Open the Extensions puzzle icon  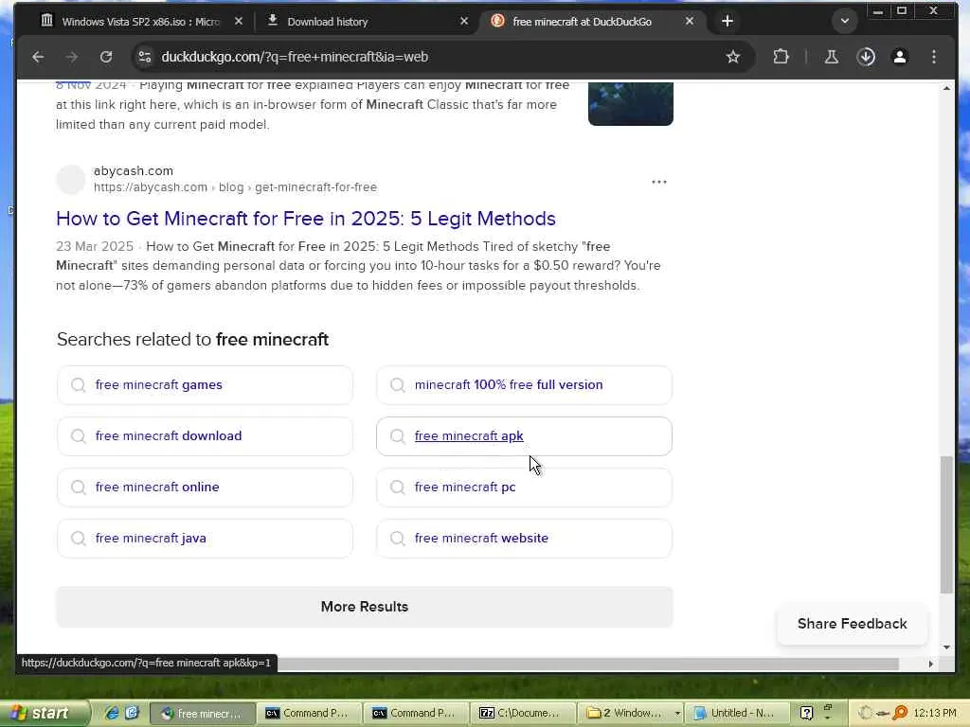(781, 57)
